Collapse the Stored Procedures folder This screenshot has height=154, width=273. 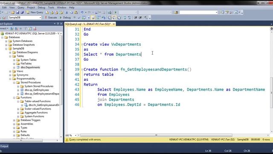coord(14,83)
